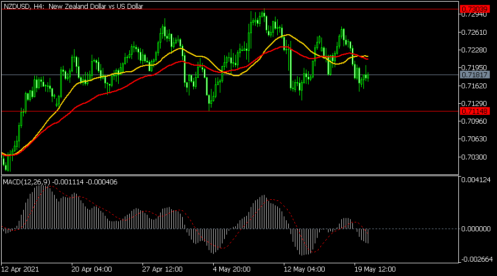Image resolution: width=497 pixels, height=276 pixels.
Task: Click the 12 May 04:00 time label
Action: click(x=304, y=270)
